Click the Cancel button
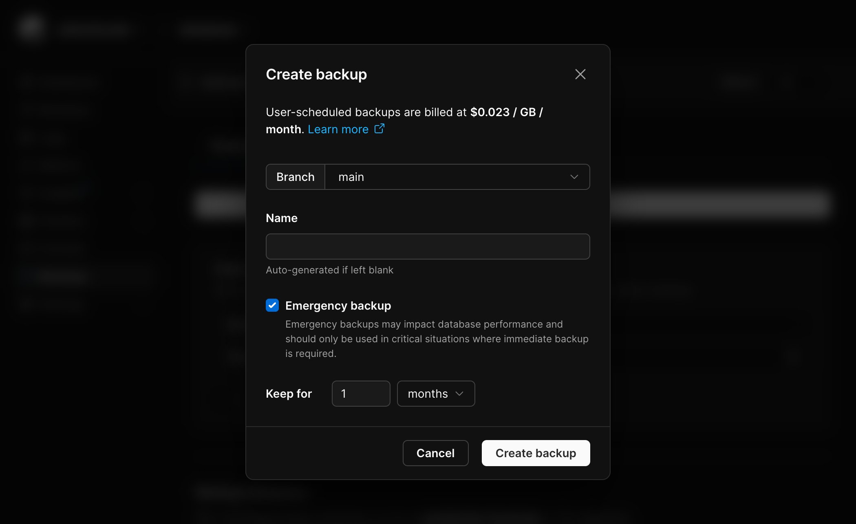This screenshot has height=524, width=856. [x=435, y=453]
